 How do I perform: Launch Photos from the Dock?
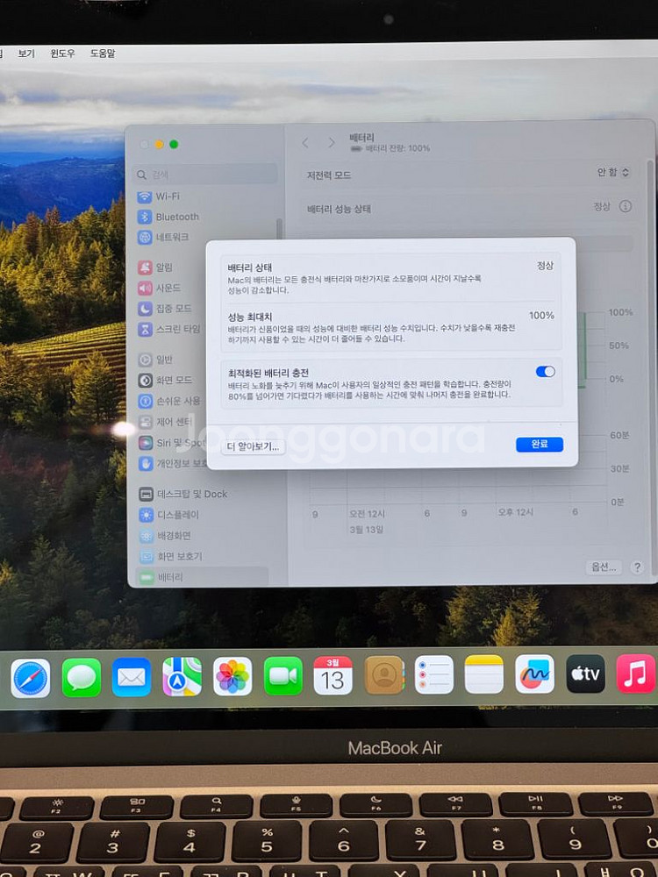pyautogui.click(x=232, y=676)
